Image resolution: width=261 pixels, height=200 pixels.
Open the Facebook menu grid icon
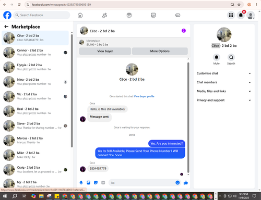tap(231, 15)
